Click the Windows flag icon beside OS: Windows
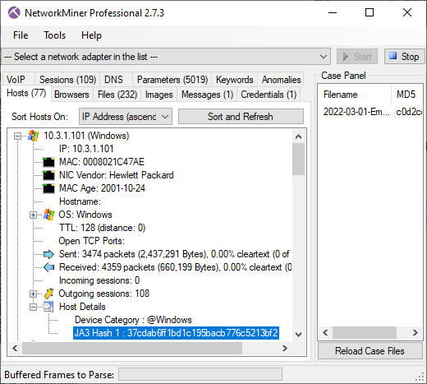The width and height of the screenshot is (427, 384). (48, 215)
